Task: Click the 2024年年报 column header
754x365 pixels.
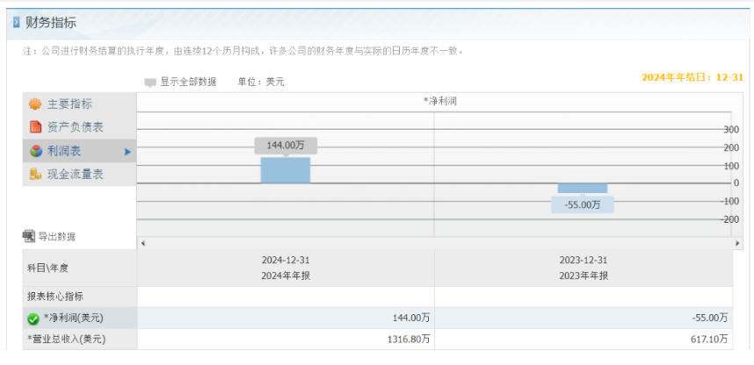Action: click(x=286, y=276)
